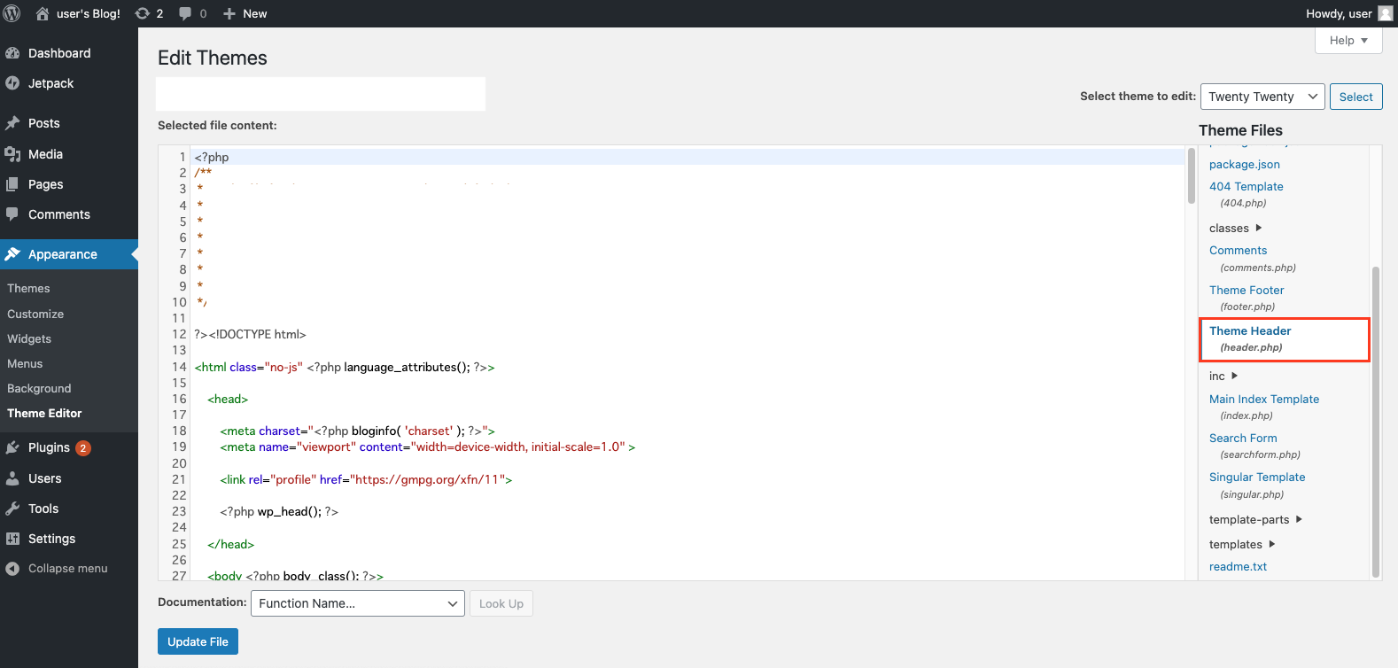The width and height of the screenshot is (1398, 668).
Task: Open the Help dropdown tab
Action: pos(1348,41)
